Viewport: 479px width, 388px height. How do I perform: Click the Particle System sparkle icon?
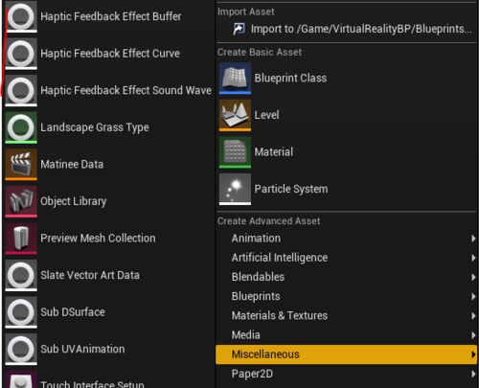click(x=235, y=189)
